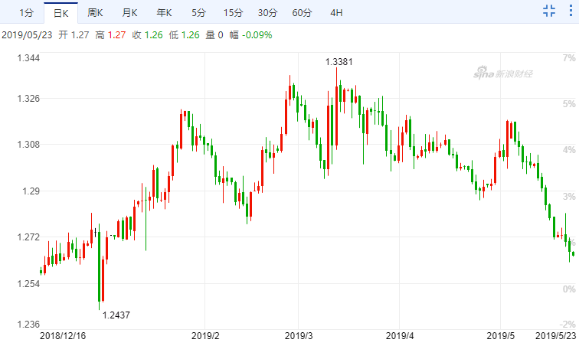Viewport: 579px width, 346px height.
Task: Click the -2% right axis label
Action: pos(568,325)
